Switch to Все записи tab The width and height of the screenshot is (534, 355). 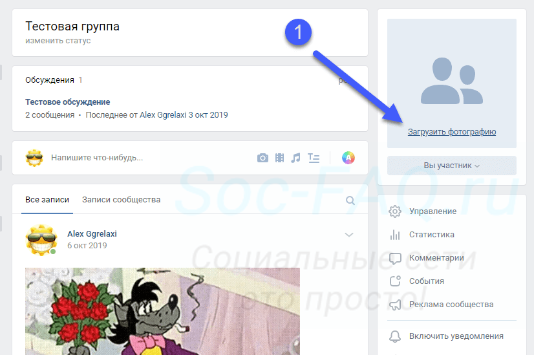tap(47, 200)
